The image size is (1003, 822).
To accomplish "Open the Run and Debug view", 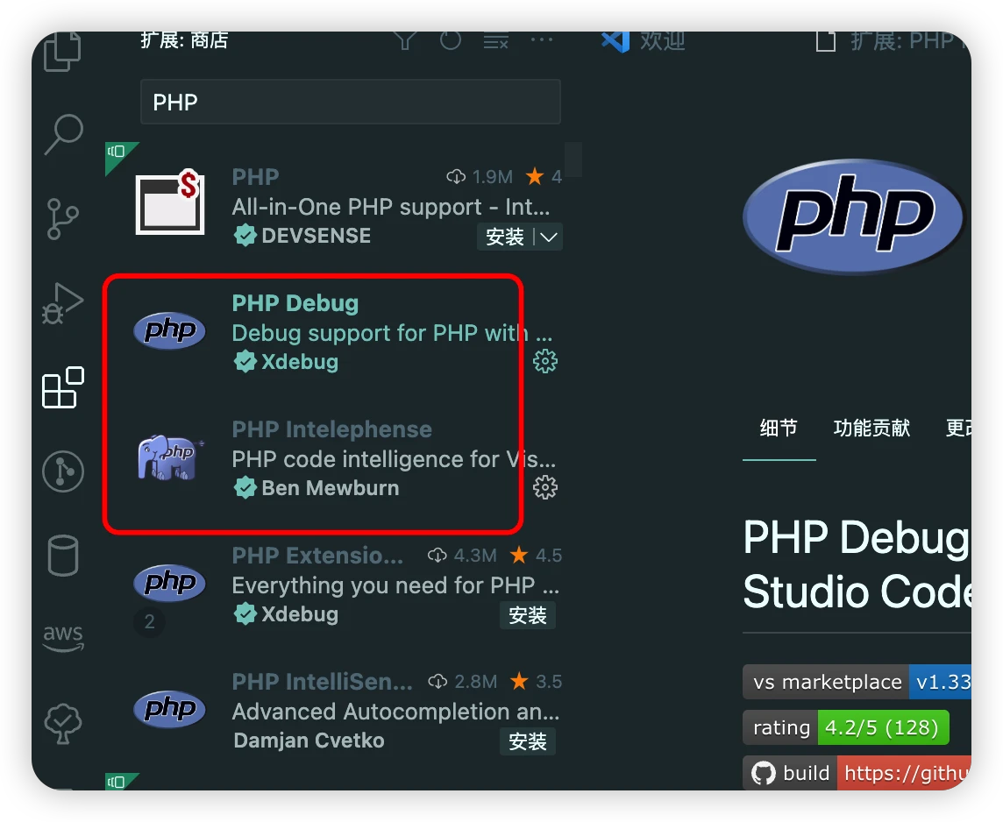I will point(63,303).
